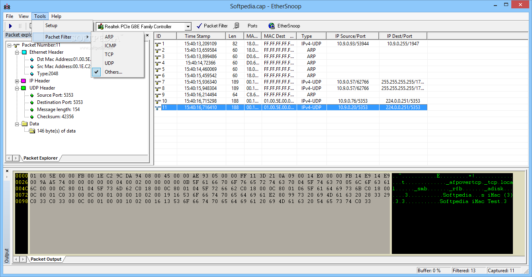Click the EtherSnoop app icon in title bar
This screenshot has width=532, height=277.
tap(7, 6)
